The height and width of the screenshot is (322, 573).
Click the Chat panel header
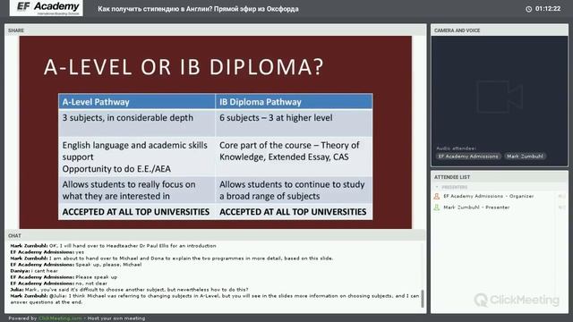(215, 236)
